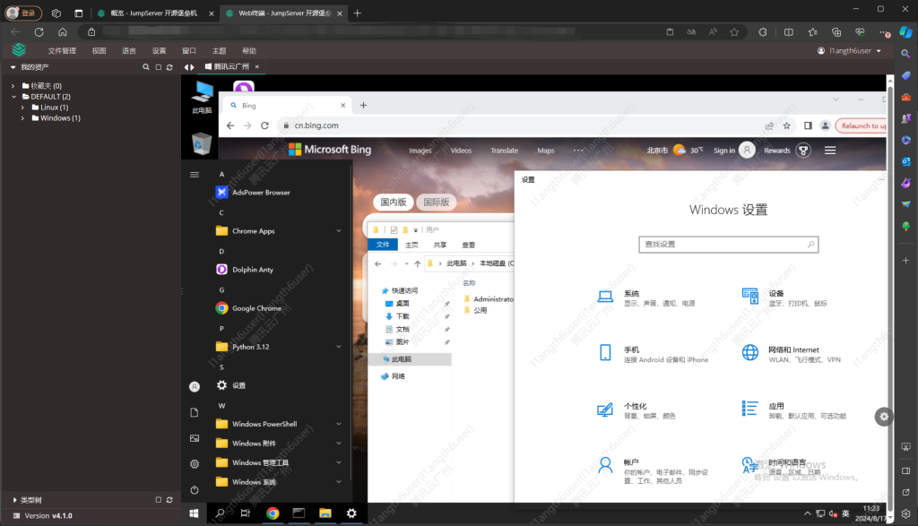
Task: Expand the Linux (1) tree node
Action: coord(22,107)
